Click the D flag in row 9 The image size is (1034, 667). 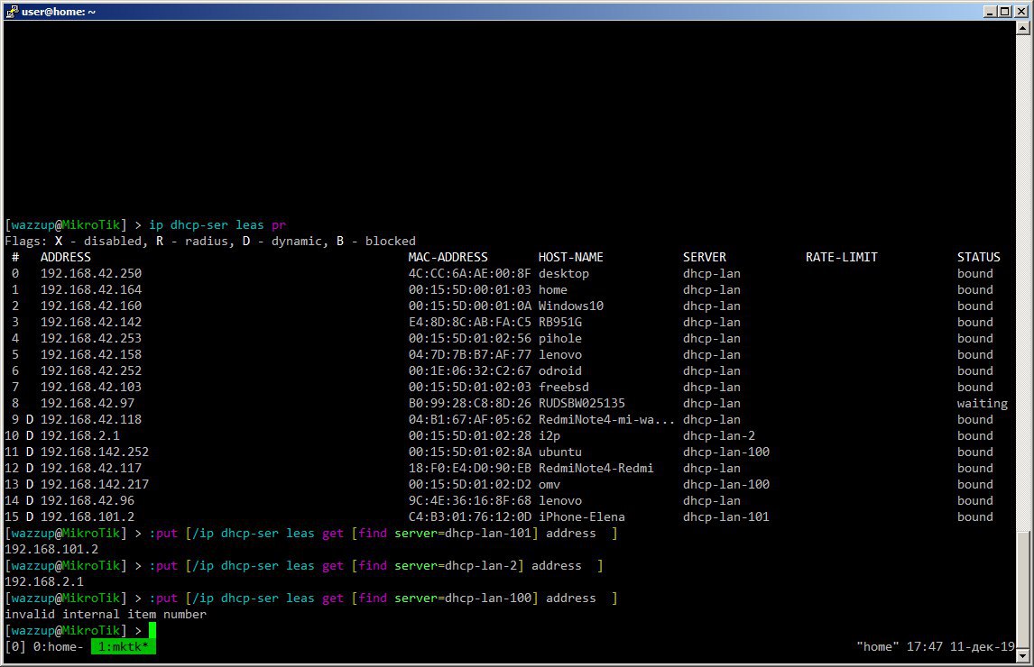coord(30,419)
